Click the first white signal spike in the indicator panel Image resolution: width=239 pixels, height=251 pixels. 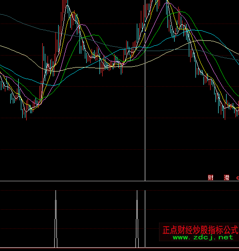56,219
